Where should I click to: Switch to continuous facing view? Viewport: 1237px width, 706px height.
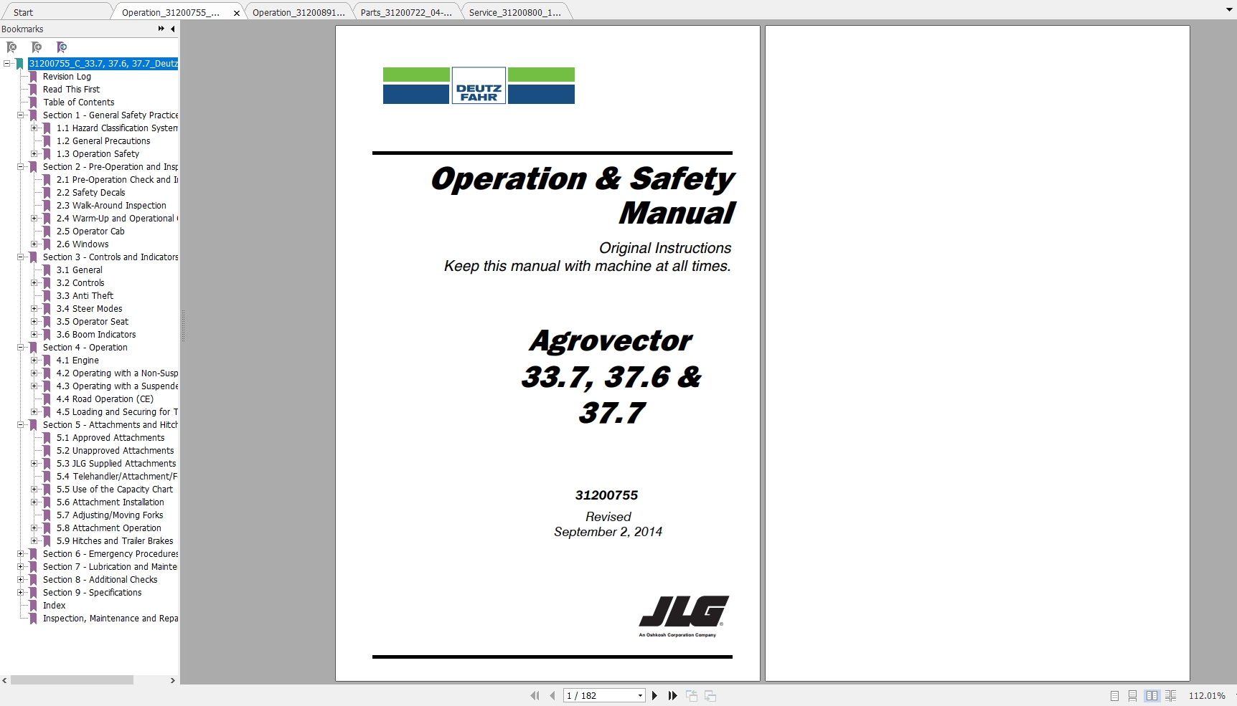pyautogui.click(x=1171, y=695)
